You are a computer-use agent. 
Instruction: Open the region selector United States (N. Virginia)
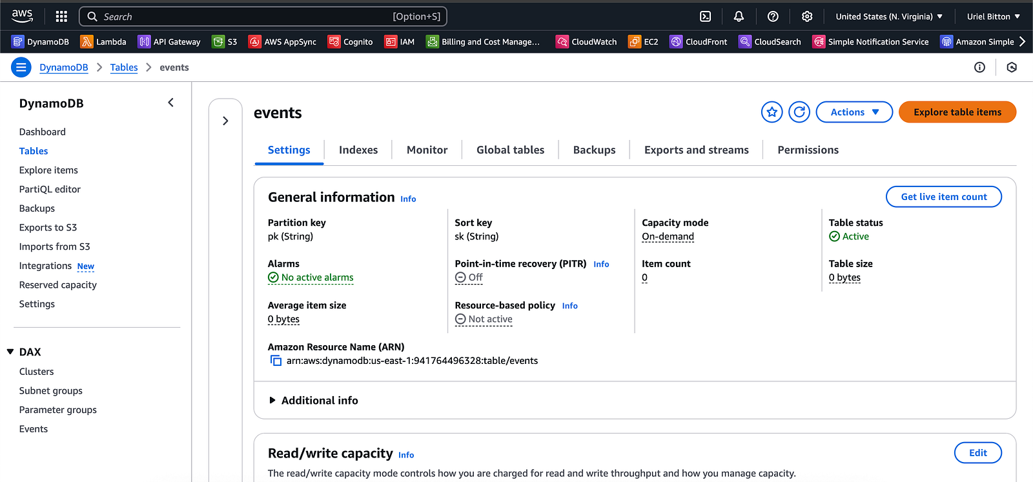(x=889, y=17)
